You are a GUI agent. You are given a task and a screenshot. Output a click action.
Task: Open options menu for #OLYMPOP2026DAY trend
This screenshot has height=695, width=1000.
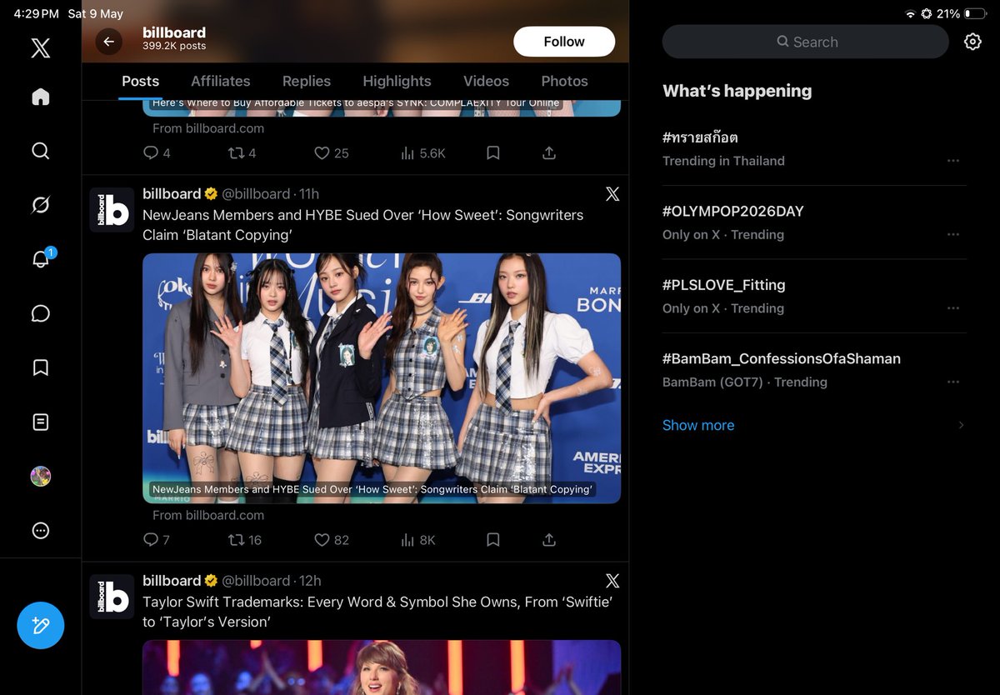click(953, 235)
